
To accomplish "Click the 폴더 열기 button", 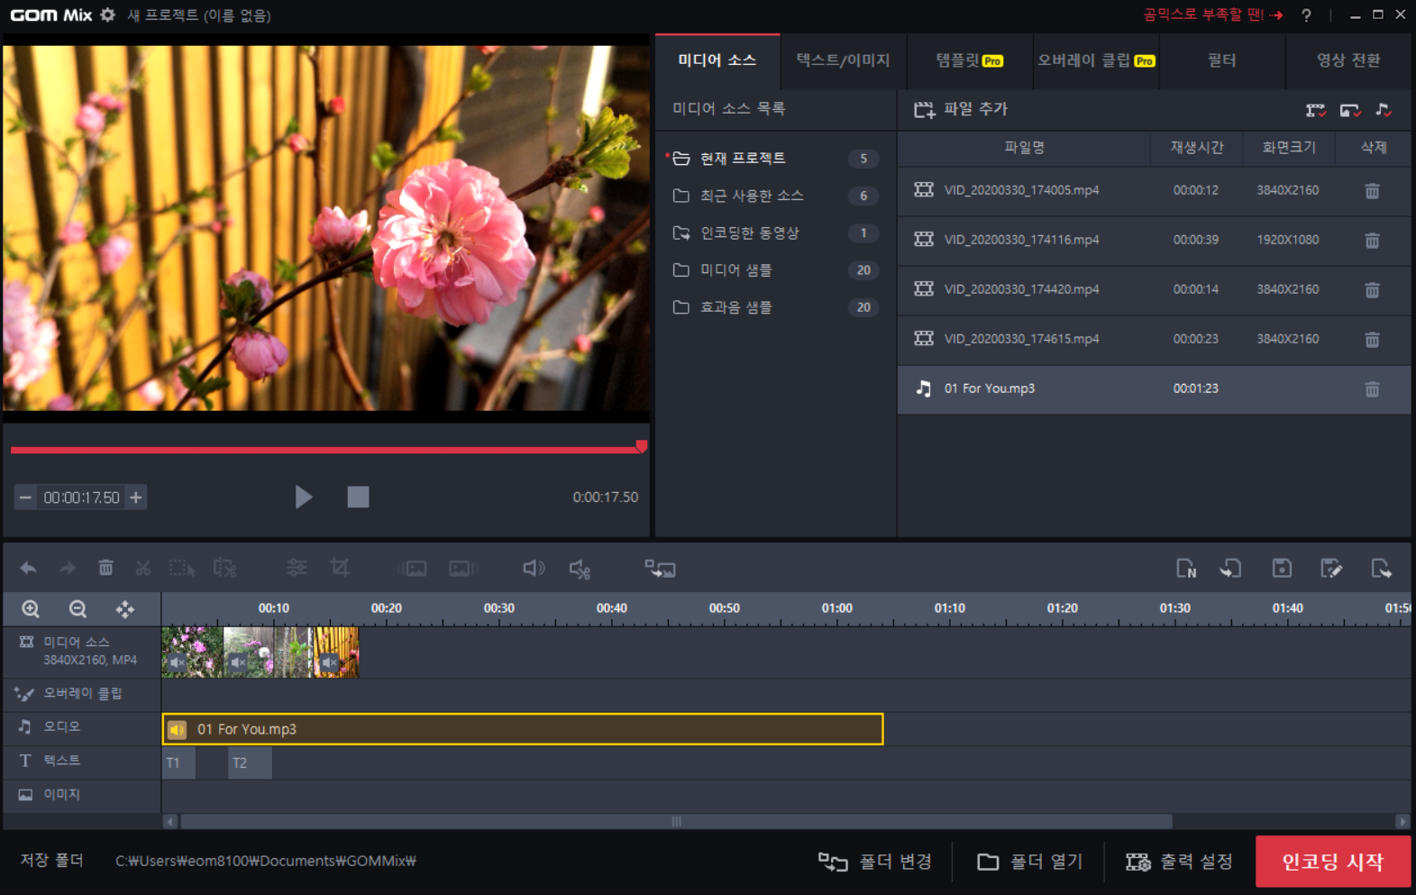I will (x=1030, y=862).
